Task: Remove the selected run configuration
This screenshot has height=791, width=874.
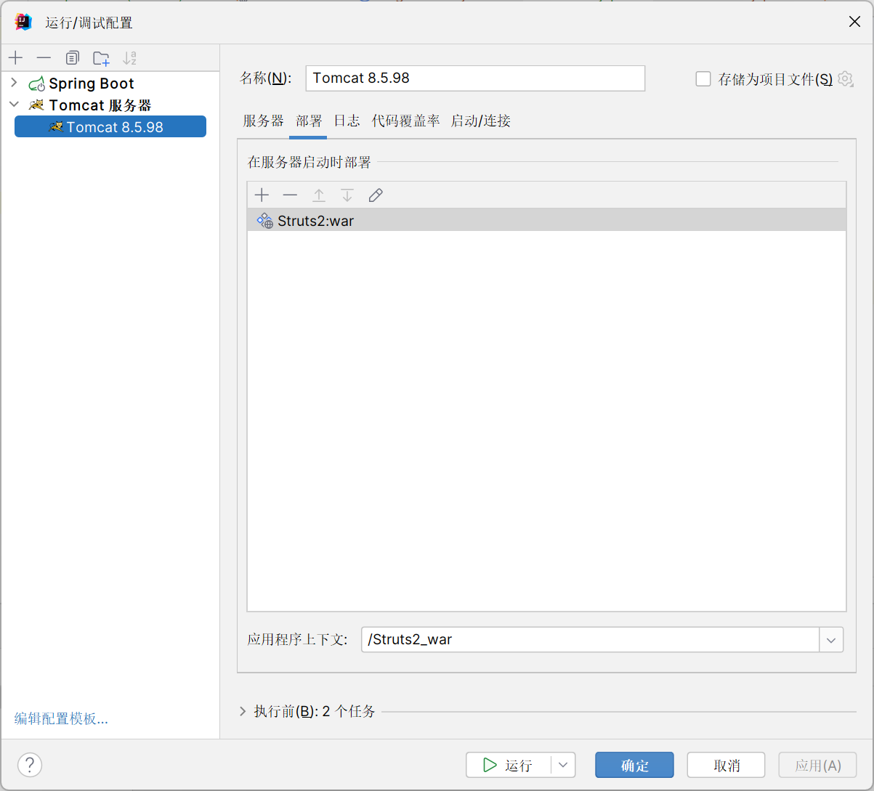Action: pos(44,58)
